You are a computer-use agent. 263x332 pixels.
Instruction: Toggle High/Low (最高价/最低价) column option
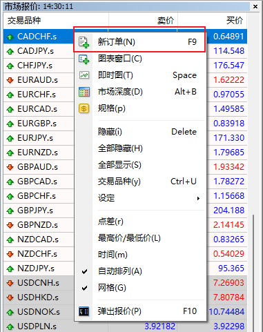click(x=140, y=238)
